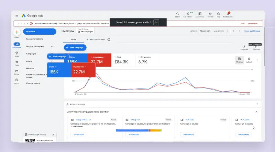Viewport: 275px width, 152px height.
Task: Go to the previous date period
Action: pyautogui.click(x=233, y=31)
